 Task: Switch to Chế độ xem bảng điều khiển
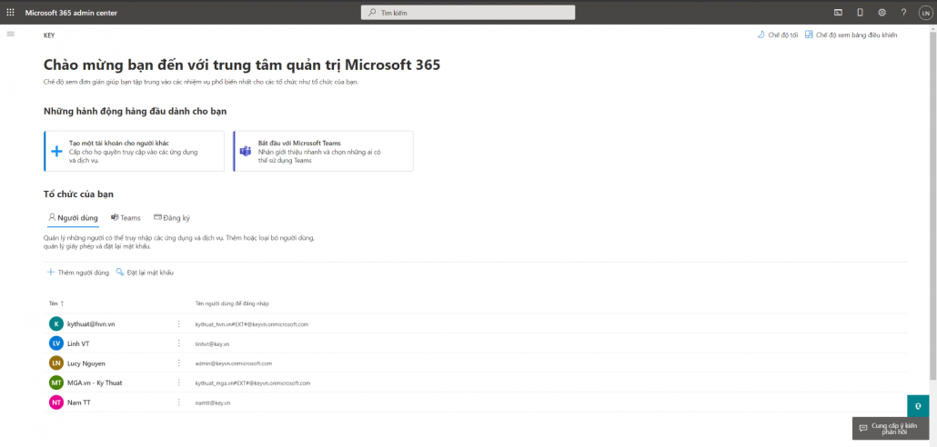point(851,35)
